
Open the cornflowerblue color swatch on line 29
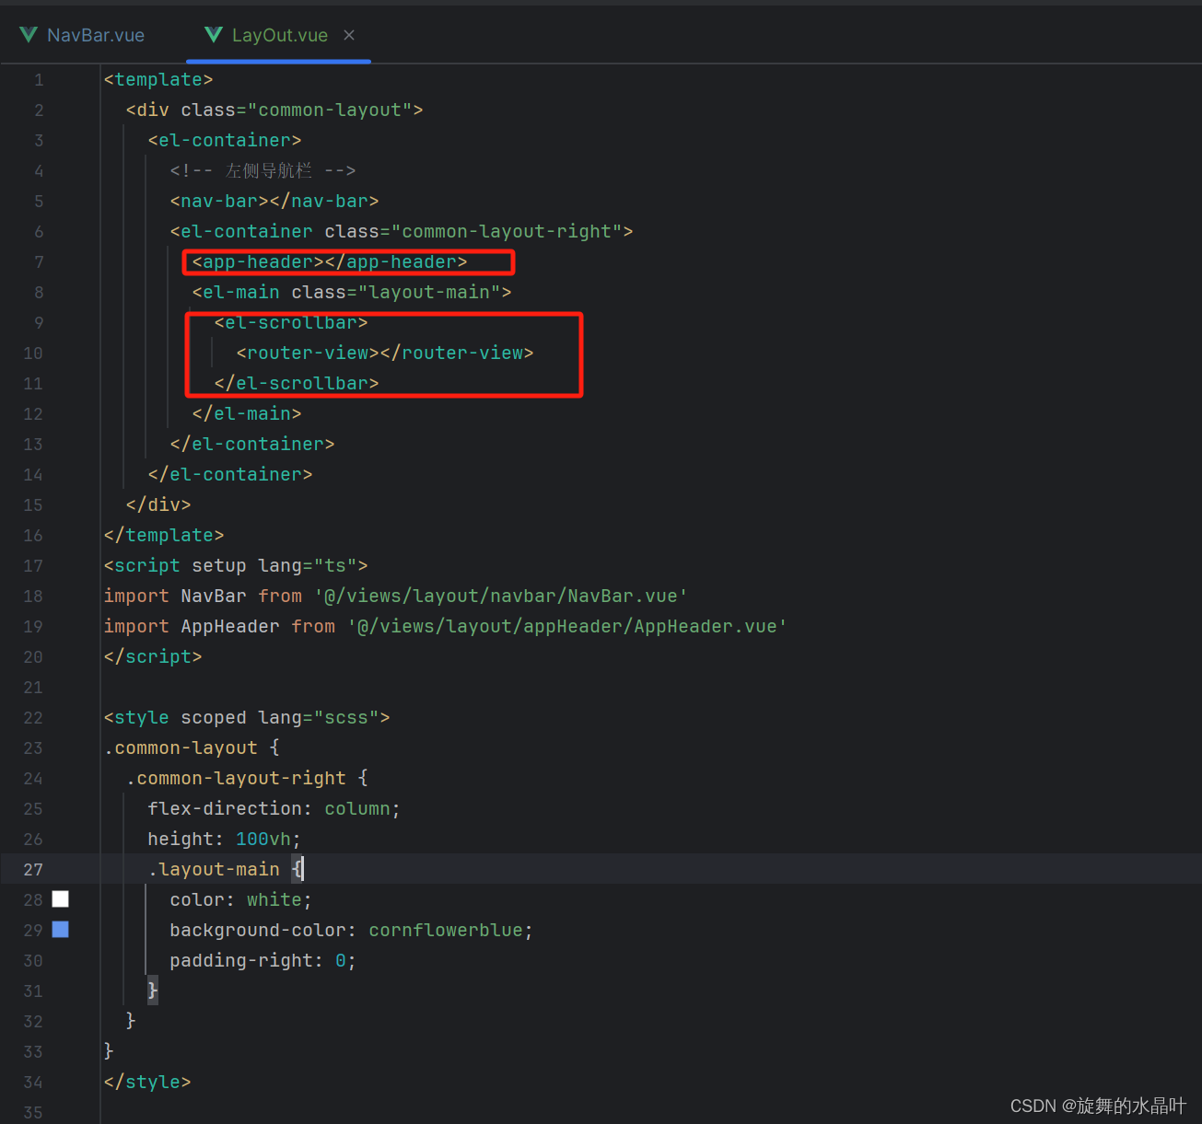point(61,930)
